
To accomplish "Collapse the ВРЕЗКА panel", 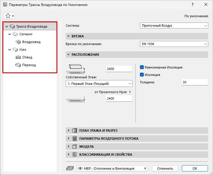I will point(68,36).
